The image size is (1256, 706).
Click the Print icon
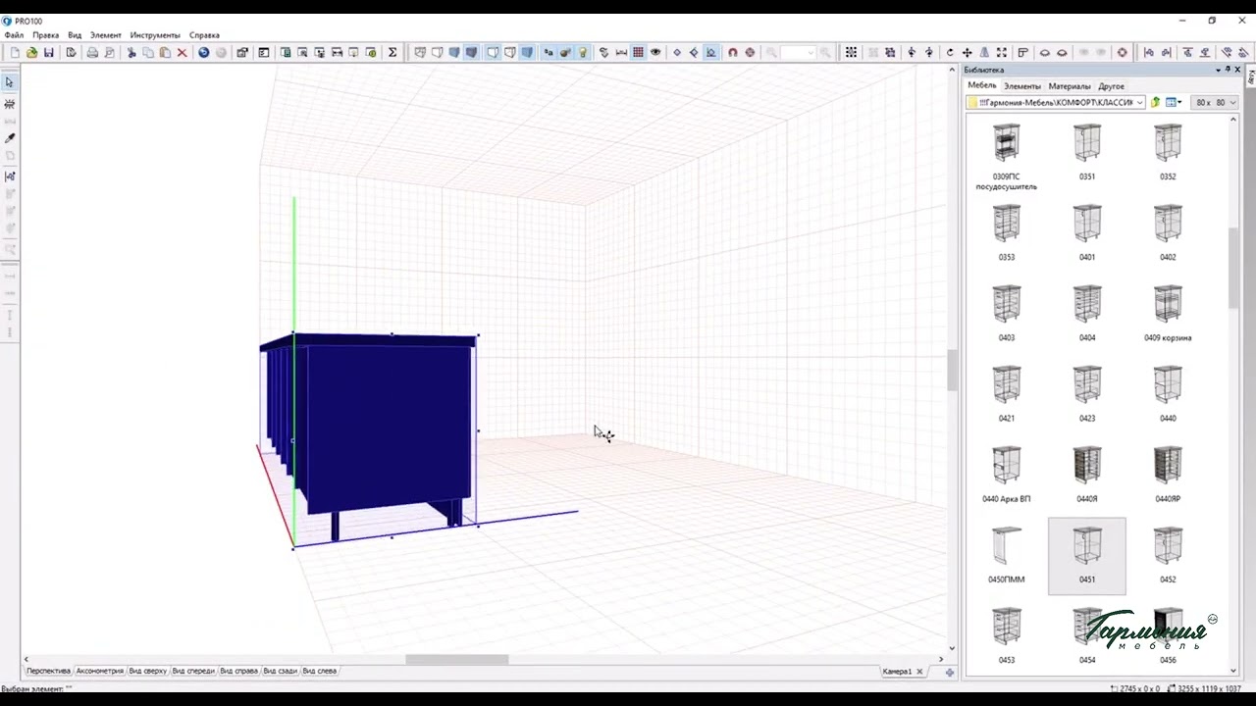[x=92, y=53]
